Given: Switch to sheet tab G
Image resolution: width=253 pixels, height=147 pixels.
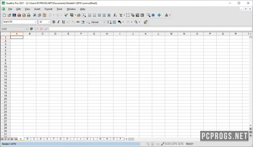Looking at the screenshot, I should [x=60, y=139].
